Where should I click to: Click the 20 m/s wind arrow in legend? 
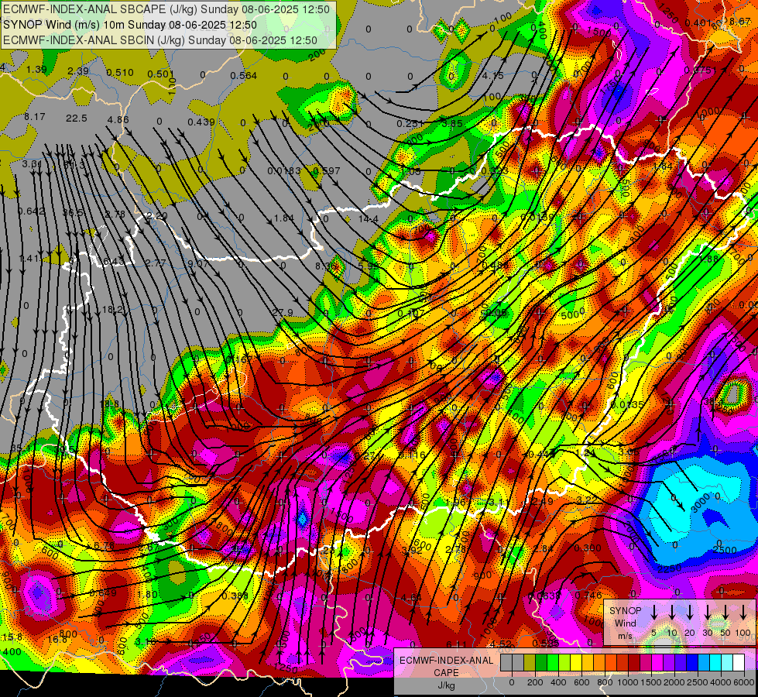(690, 613)
